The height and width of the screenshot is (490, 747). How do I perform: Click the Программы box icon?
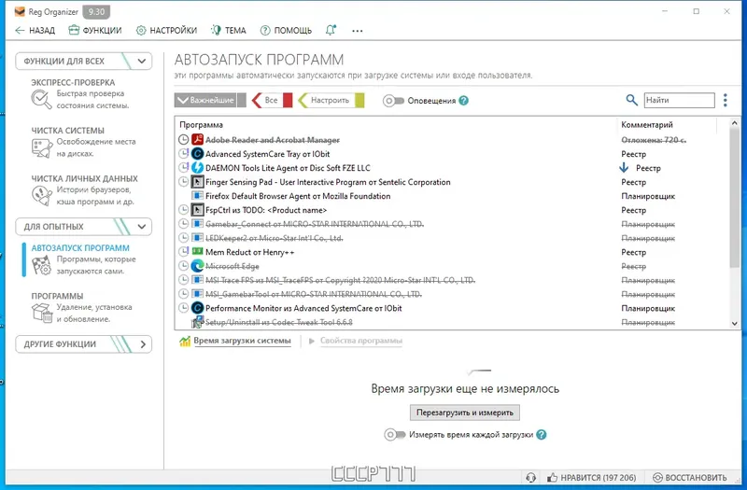[42, 313]
